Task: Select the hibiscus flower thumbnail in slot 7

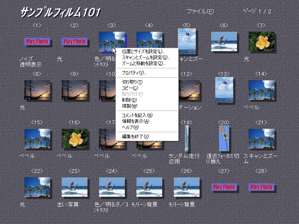Action: pyautogui.click(x=261, y=41)
